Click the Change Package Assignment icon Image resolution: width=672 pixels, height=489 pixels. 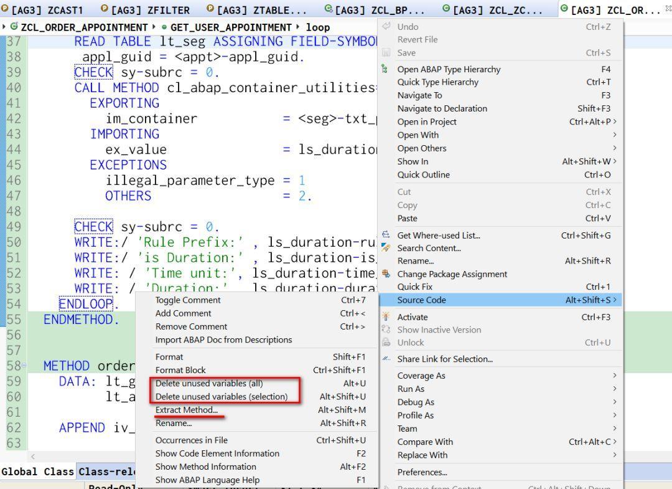386,273
